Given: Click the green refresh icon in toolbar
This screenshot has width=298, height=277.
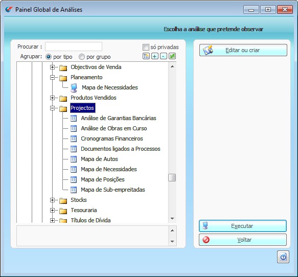Looking at the screenshot, I should [x=172, y=56].
